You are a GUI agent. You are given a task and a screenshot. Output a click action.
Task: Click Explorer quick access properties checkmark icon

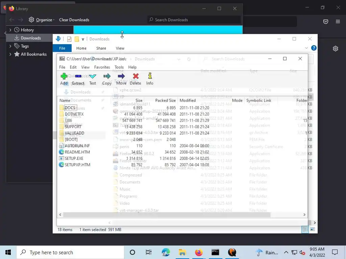pos(69,39)
